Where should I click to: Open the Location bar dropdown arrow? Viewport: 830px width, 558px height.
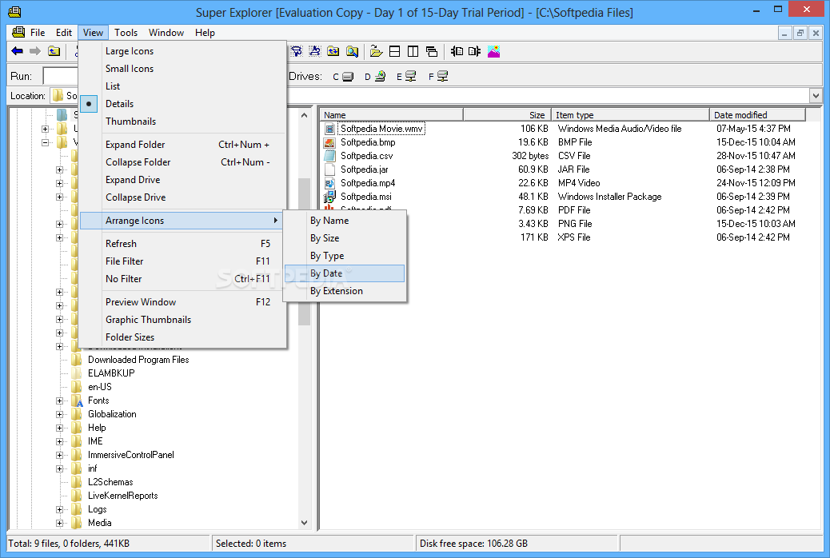pos(816,96)
